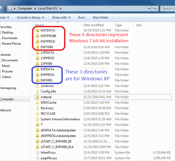Sort by the Type column header
This screenshot has height=161, width=175.
[x=118, y=25]
